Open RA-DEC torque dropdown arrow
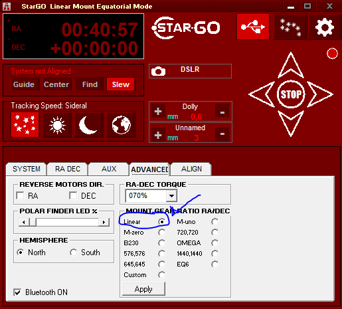 point(171,196)
